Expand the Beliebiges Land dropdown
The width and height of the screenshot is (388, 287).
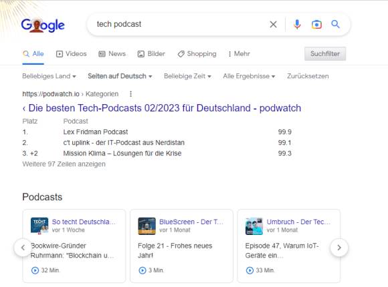coord(49,76)
